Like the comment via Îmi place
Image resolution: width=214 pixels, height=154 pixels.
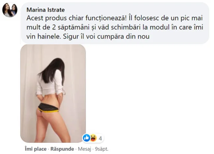pyautogui.click(x=36, y=149)
